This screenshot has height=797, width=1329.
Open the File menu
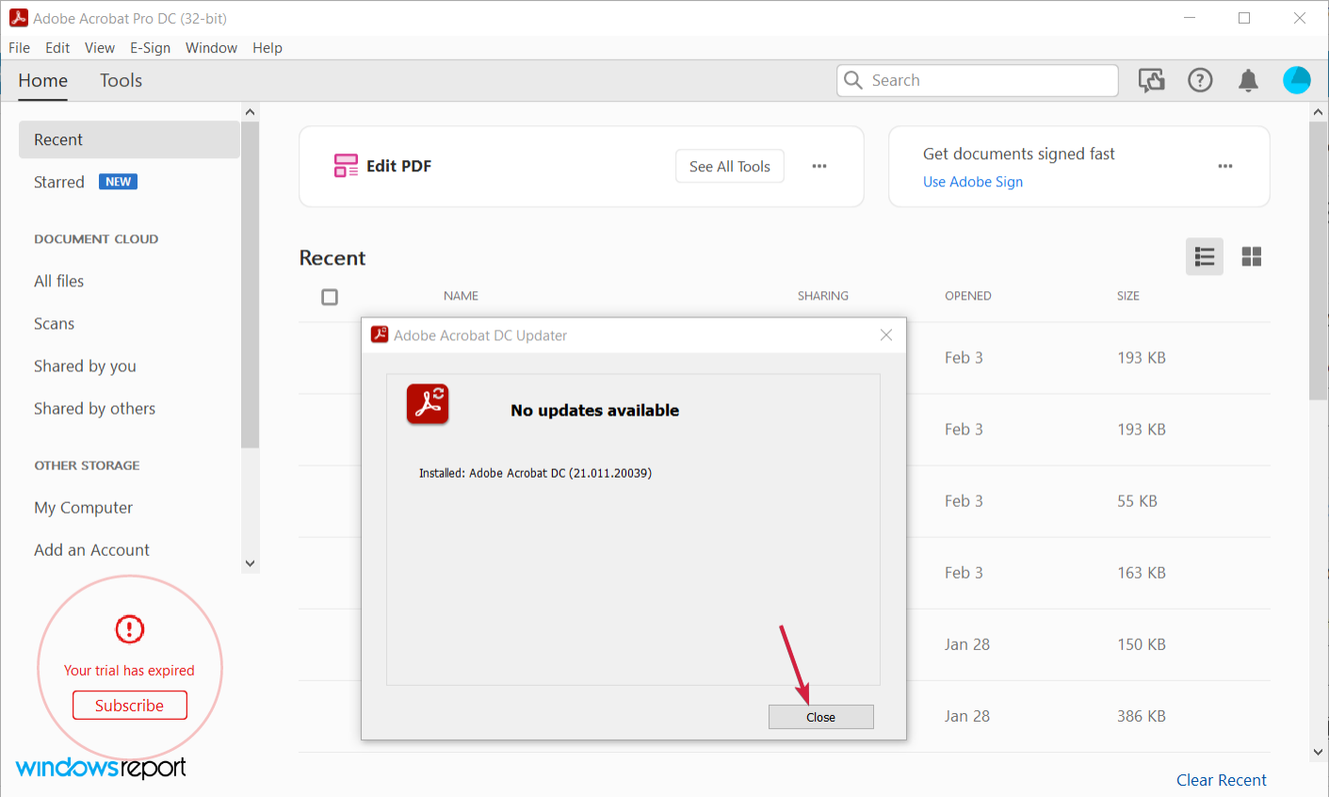click(19, 48)
